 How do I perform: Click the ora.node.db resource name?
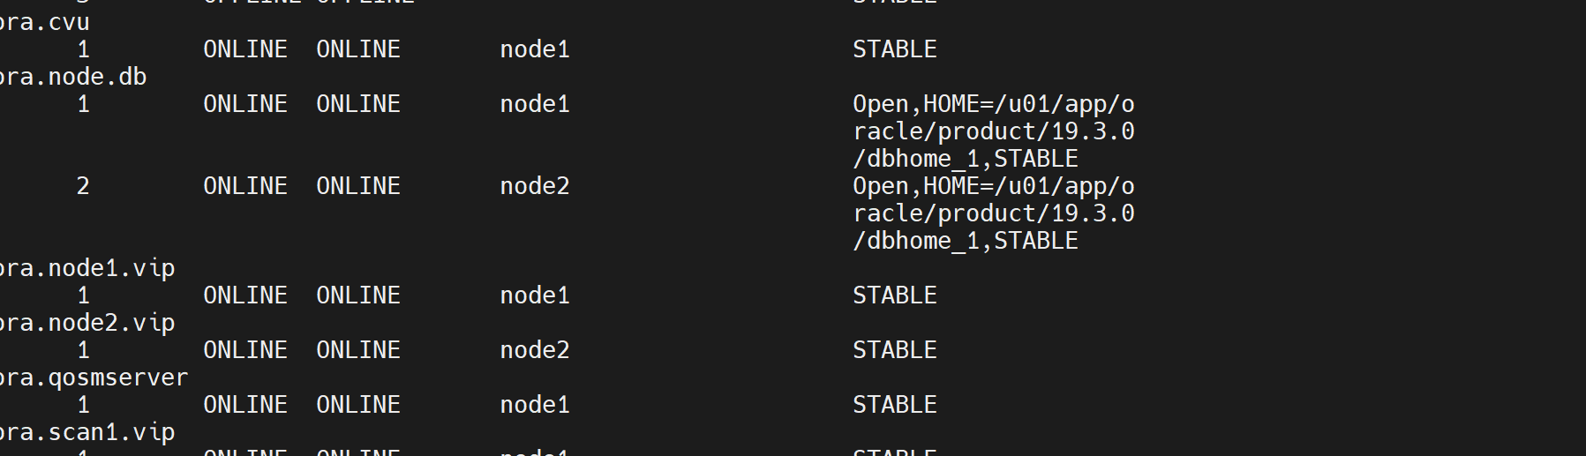point(72,77)
